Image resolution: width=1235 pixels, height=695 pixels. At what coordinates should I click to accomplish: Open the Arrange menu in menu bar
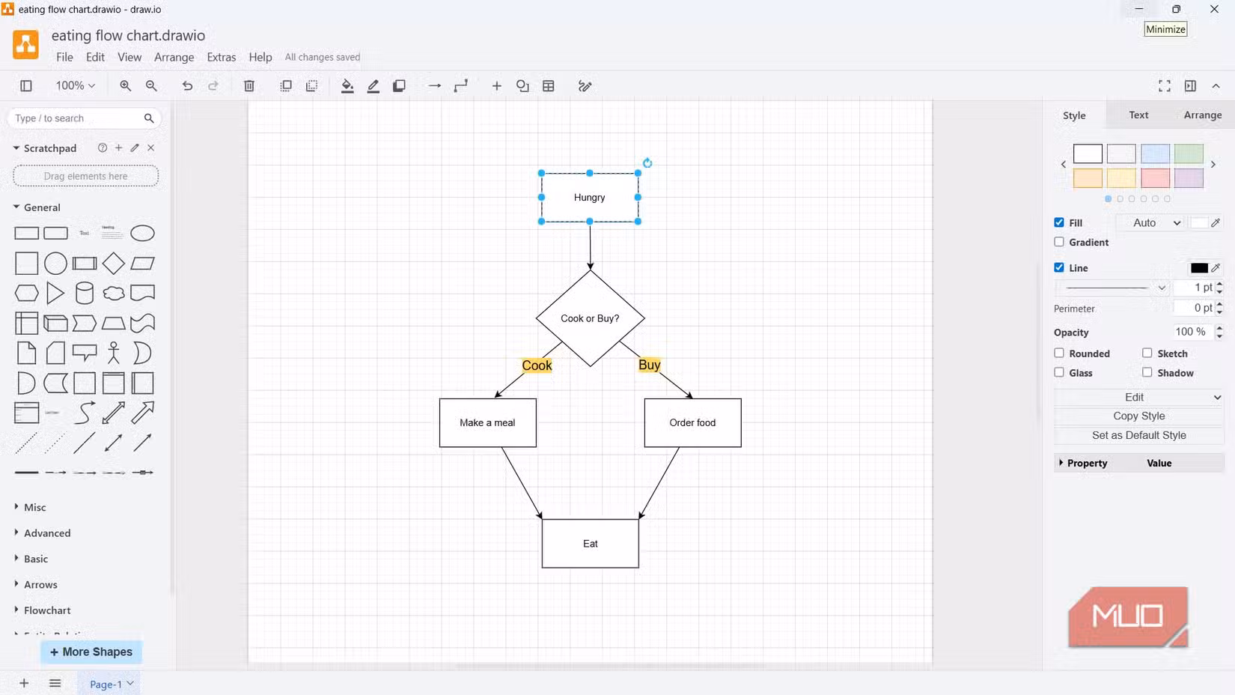coord(174,57)
